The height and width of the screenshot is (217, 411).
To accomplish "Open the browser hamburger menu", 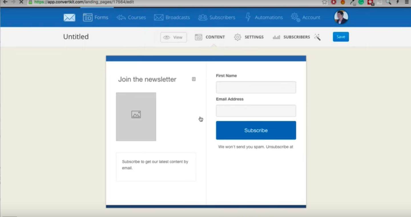I will point(407,2).
